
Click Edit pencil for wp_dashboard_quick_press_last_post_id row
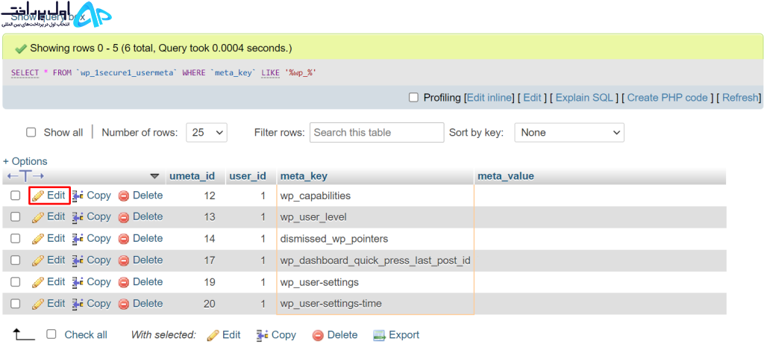[x=38, y=261]
